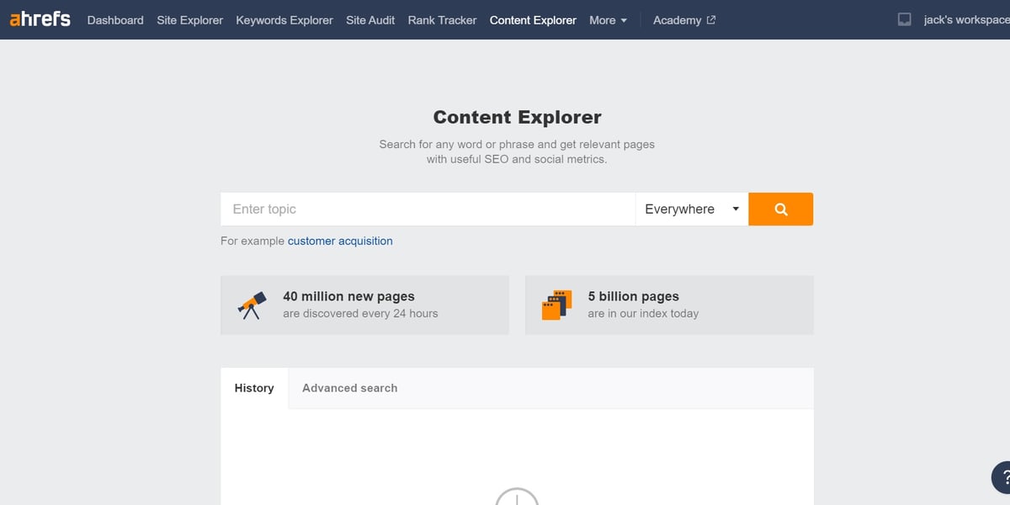Image resolution: width=1010 pixels, height=505 pixels.
Task: Switch to the Advanced search tab
Action: point(349,388)
